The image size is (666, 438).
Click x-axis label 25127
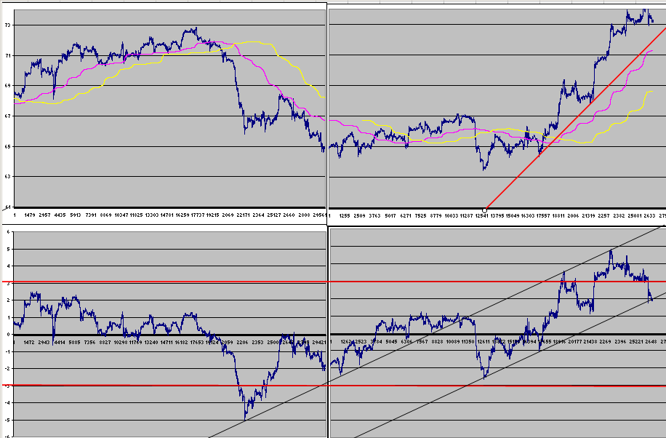(x=273, y=215)
